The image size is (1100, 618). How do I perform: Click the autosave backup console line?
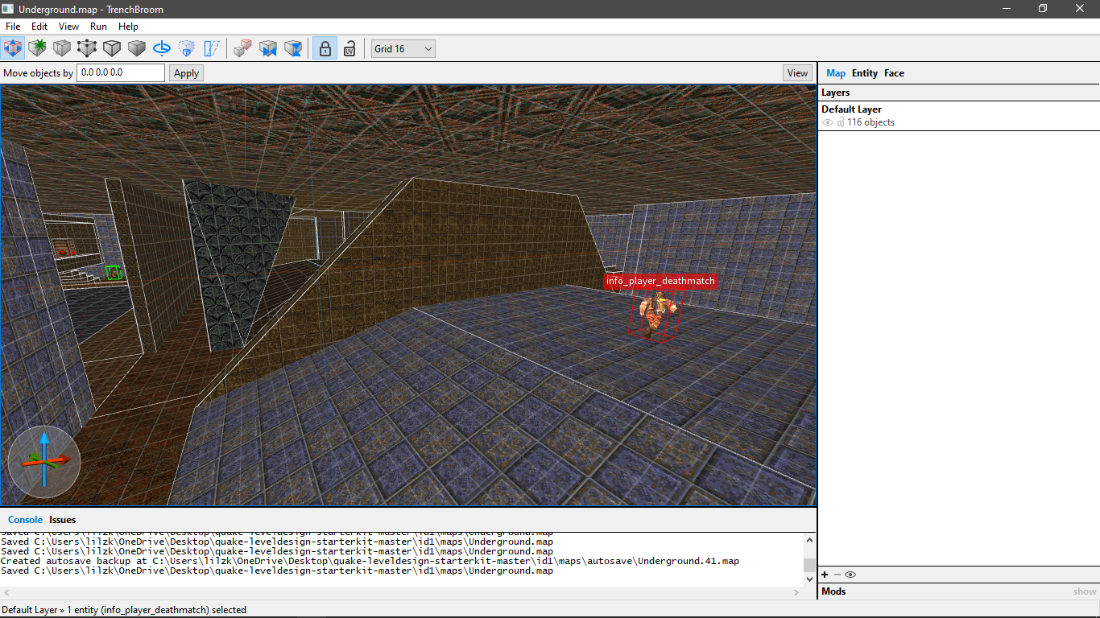pos(370,561)
